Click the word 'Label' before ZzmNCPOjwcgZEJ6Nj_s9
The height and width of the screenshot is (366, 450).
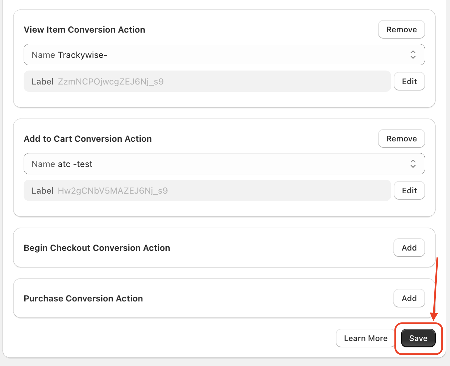42,82
